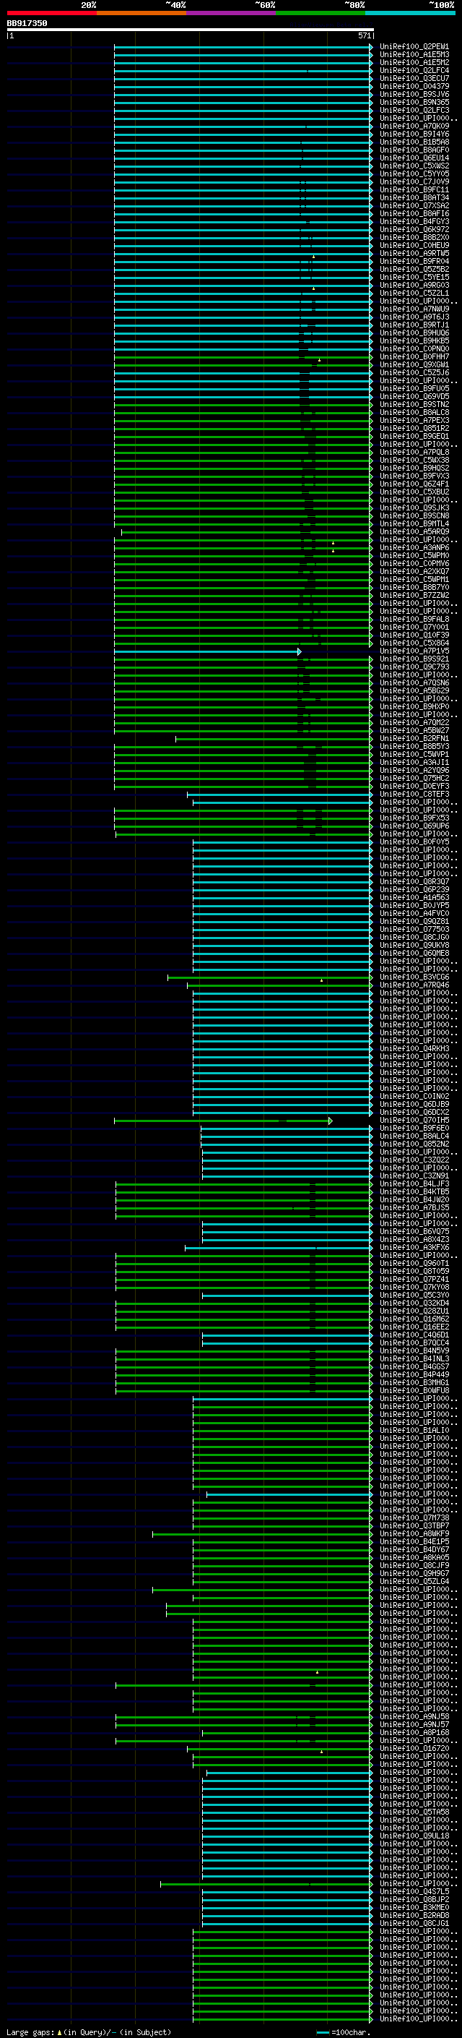This screenshot has width=462, height=2038.
Task: Select hit label UniRef100_B3KME0
Action: pos(414,1907)
